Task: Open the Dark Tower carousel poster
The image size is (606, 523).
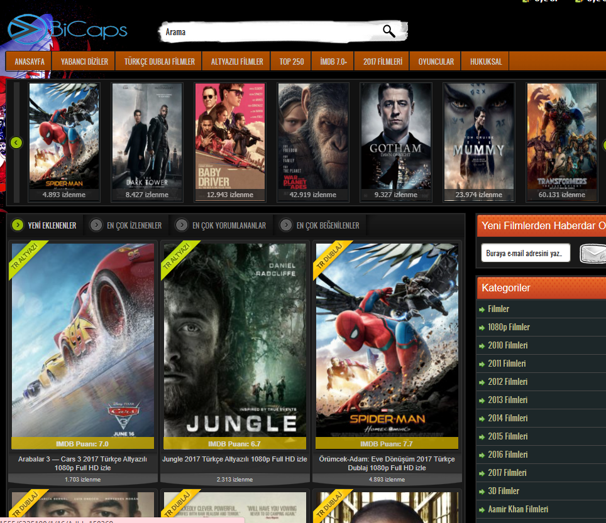Action: (147, 142)
